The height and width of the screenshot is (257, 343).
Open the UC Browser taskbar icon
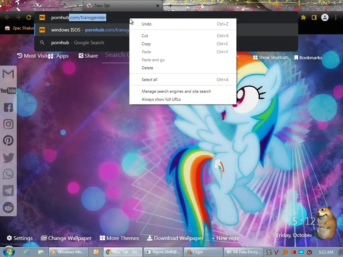(96, 252)
